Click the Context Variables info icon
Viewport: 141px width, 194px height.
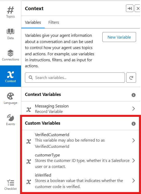133,95
